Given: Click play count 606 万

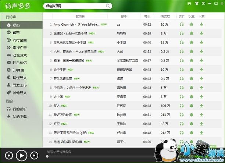Looking at the screenshot, I should [165, 106].
